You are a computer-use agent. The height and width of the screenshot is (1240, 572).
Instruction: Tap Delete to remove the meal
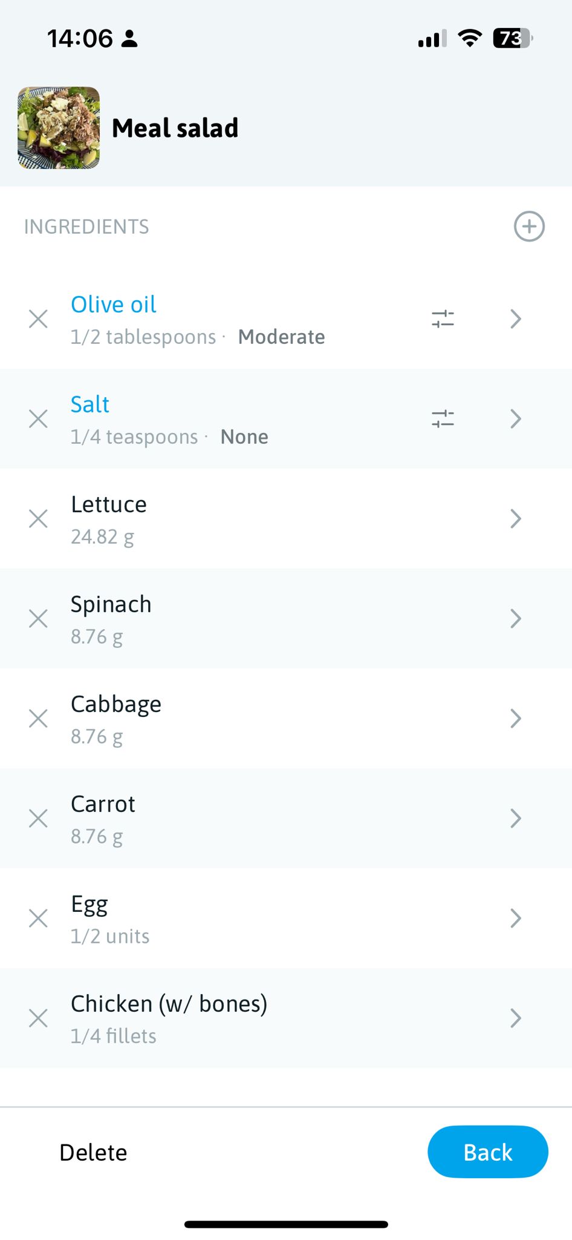93,1153
